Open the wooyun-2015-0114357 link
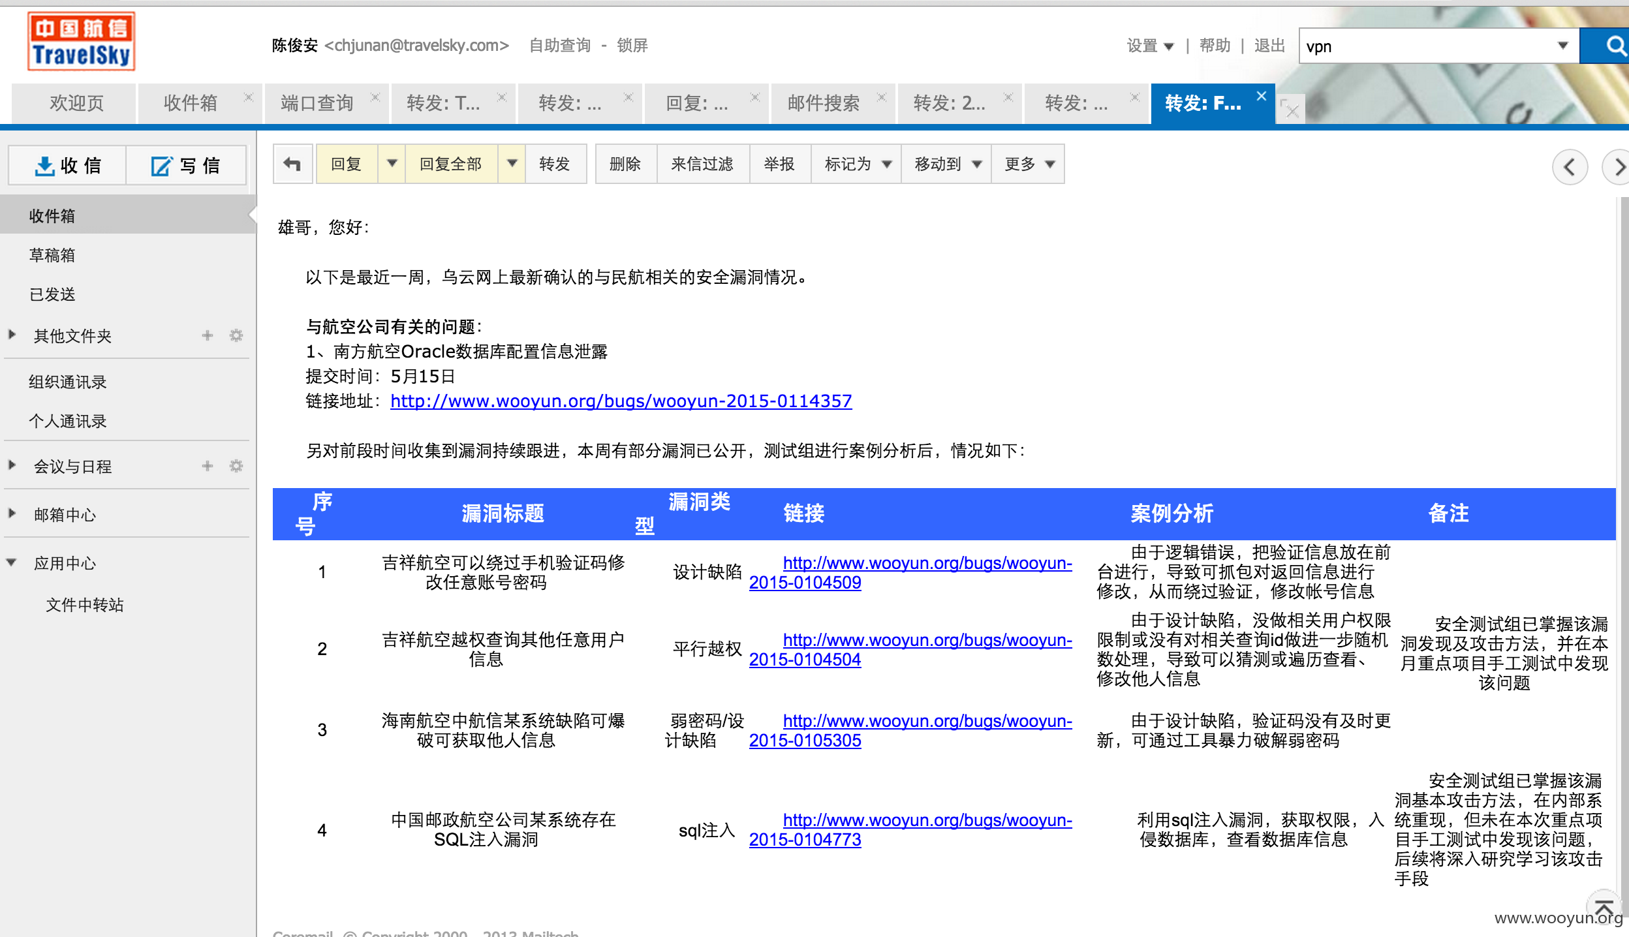 [621, 401]
